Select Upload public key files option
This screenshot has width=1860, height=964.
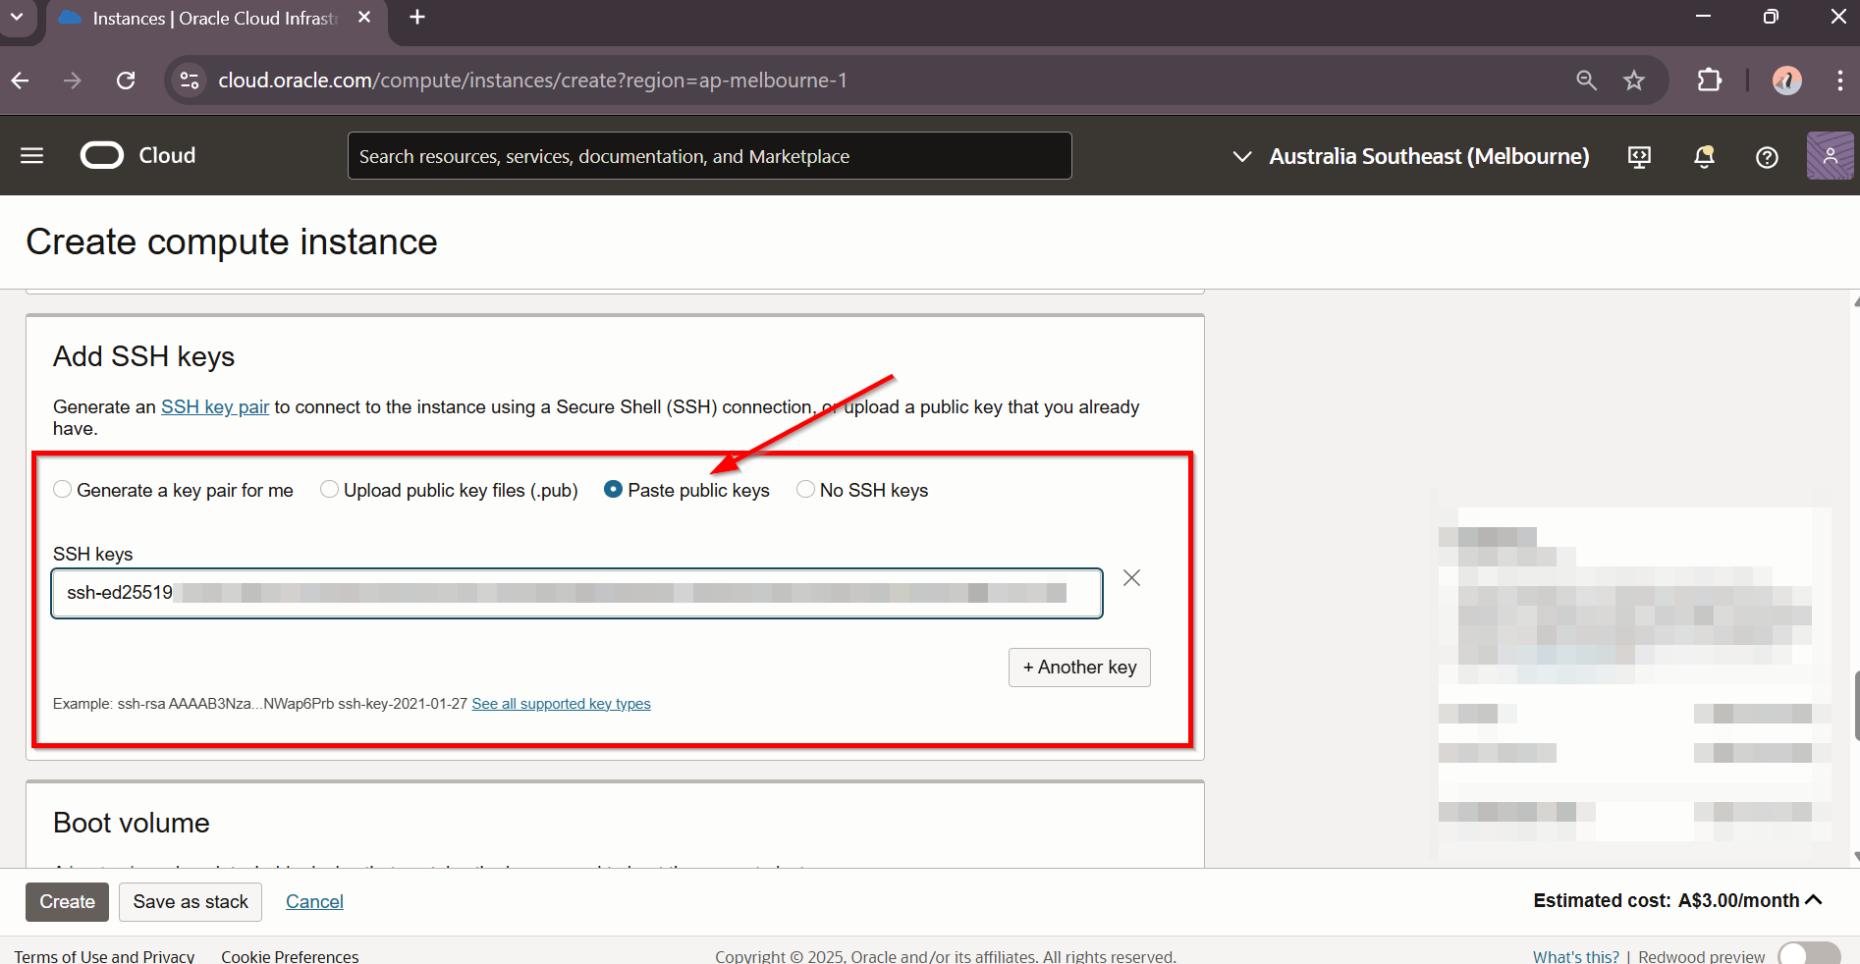pos(330,490)
